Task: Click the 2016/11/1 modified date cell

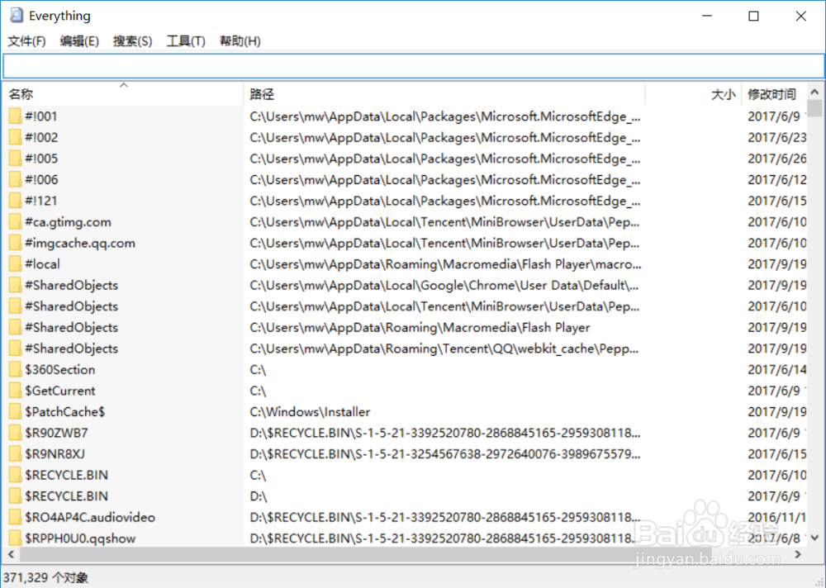Action: coord(776,517)
